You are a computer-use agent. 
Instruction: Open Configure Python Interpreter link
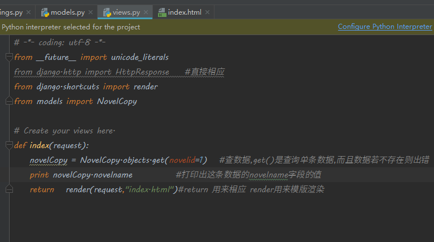384,27
